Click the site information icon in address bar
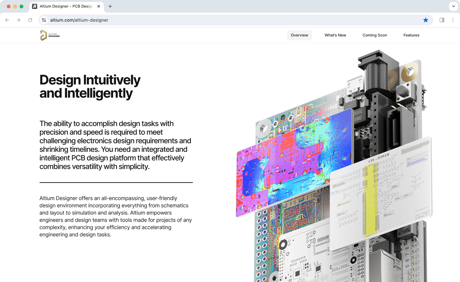Image resolution: width=460 pixels, height=282 pixels. tap(44, 20)
